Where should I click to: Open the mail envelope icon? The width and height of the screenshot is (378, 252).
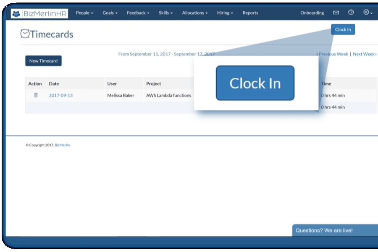click(336, 13)
